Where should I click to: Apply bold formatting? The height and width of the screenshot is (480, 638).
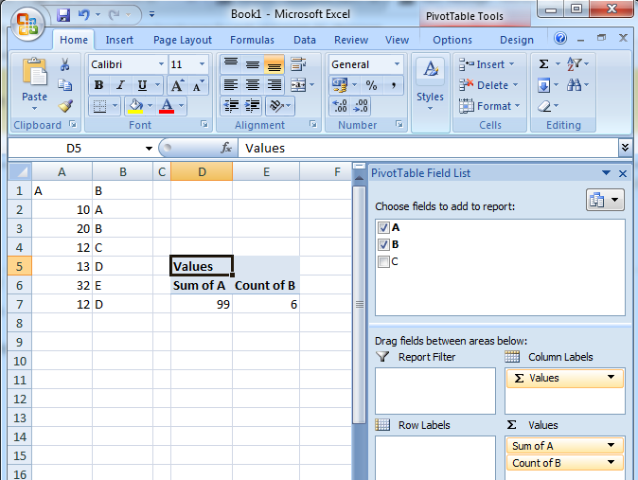[98, 85]
